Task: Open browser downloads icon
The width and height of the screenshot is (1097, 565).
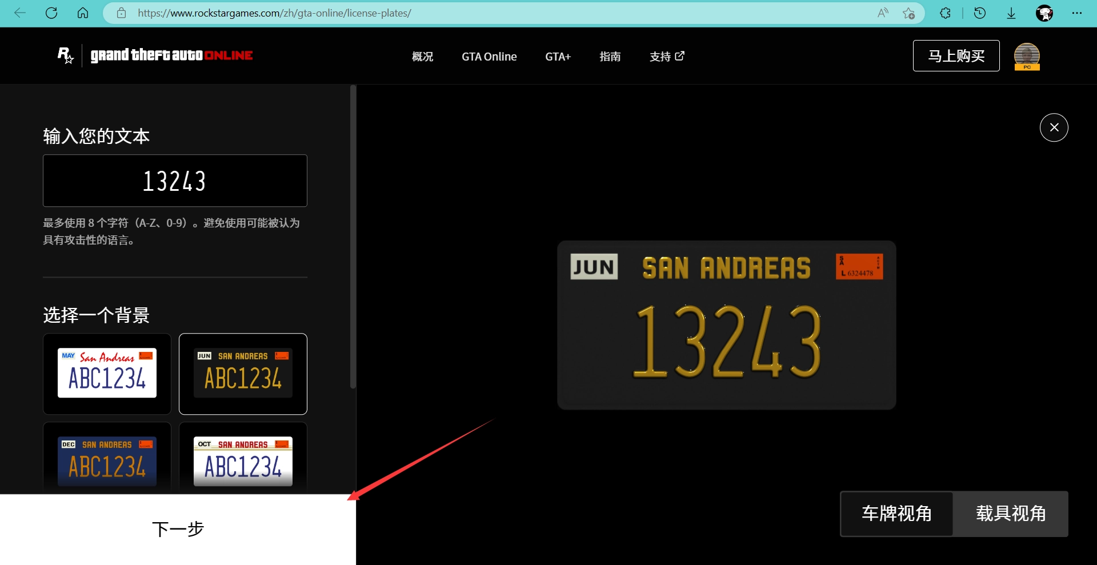Action: point(1011,13)
